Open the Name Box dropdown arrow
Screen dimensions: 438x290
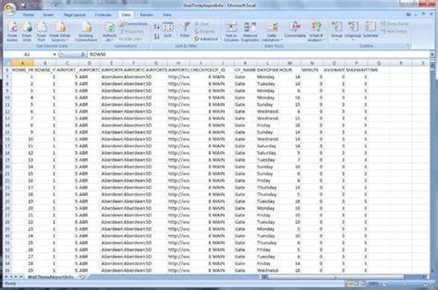click(55, 55)
